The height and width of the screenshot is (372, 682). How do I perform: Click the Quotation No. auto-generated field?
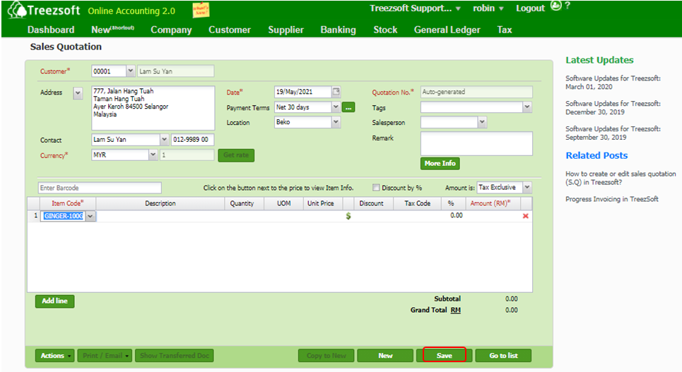tap(476, 92)
